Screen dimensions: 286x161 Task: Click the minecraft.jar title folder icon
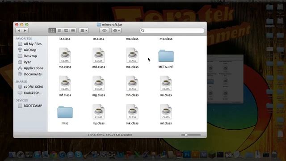[x=99, y=25]
